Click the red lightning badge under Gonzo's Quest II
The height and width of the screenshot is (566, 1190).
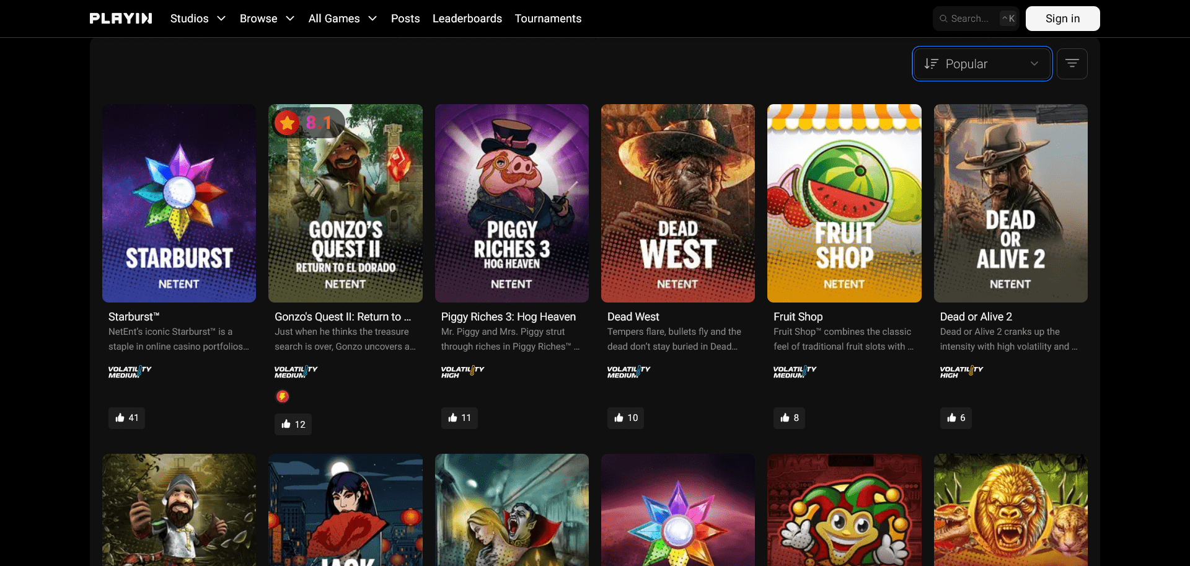click(x=283, y=396)
